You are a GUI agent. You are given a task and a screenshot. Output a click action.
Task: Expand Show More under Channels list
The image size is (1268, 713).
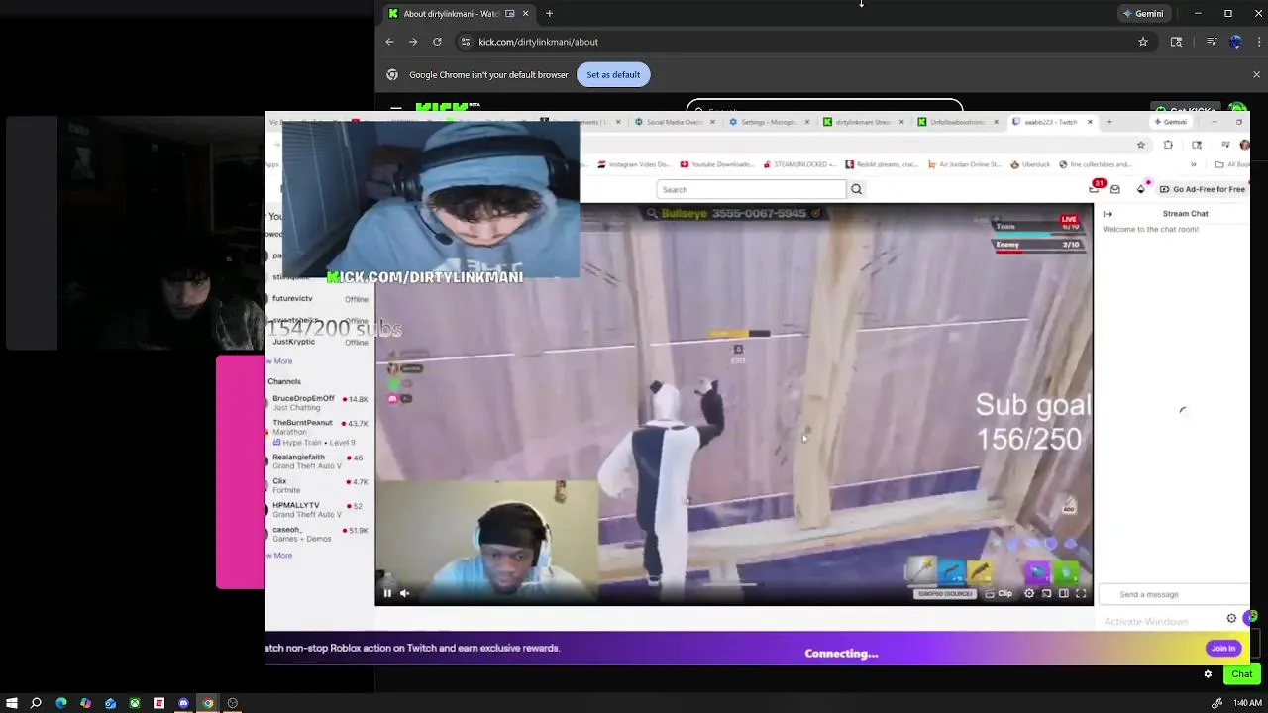[281, 555]
